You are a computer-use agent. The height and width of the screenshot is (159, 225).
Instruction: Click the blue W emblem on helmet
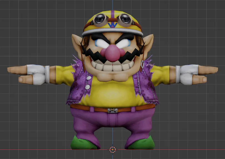pyautogui.click(x=112, y=25)
